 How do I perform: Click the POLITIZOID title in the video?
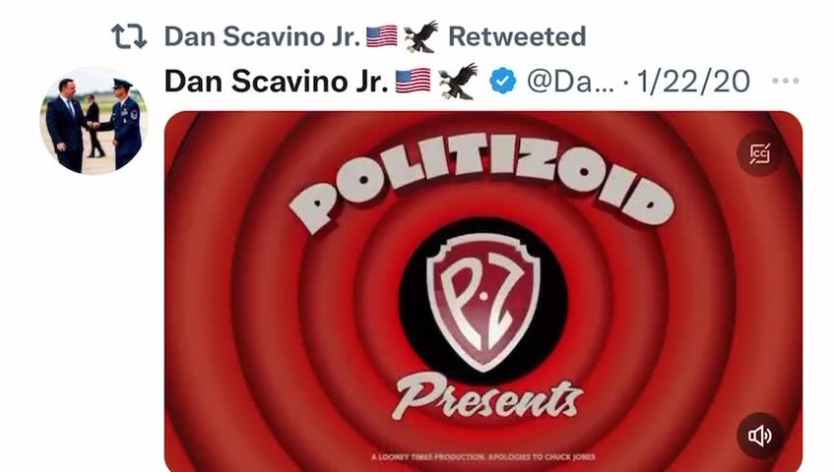tap(482, 181)
